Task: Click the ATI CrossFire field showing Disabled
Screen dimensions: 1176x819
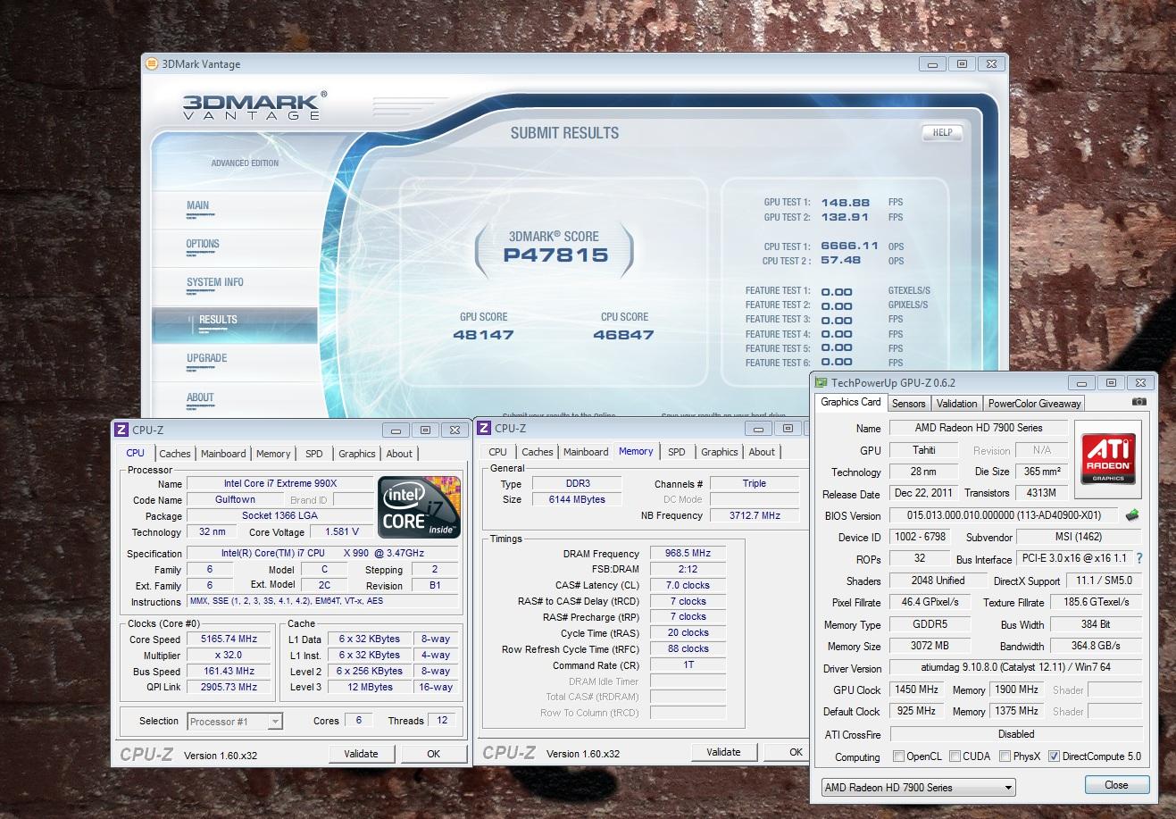Action: click(1016, 734)
